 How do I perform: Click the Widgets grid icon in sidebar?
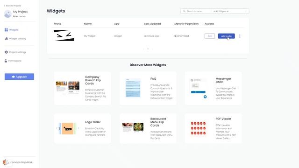[x=6, y=30]
